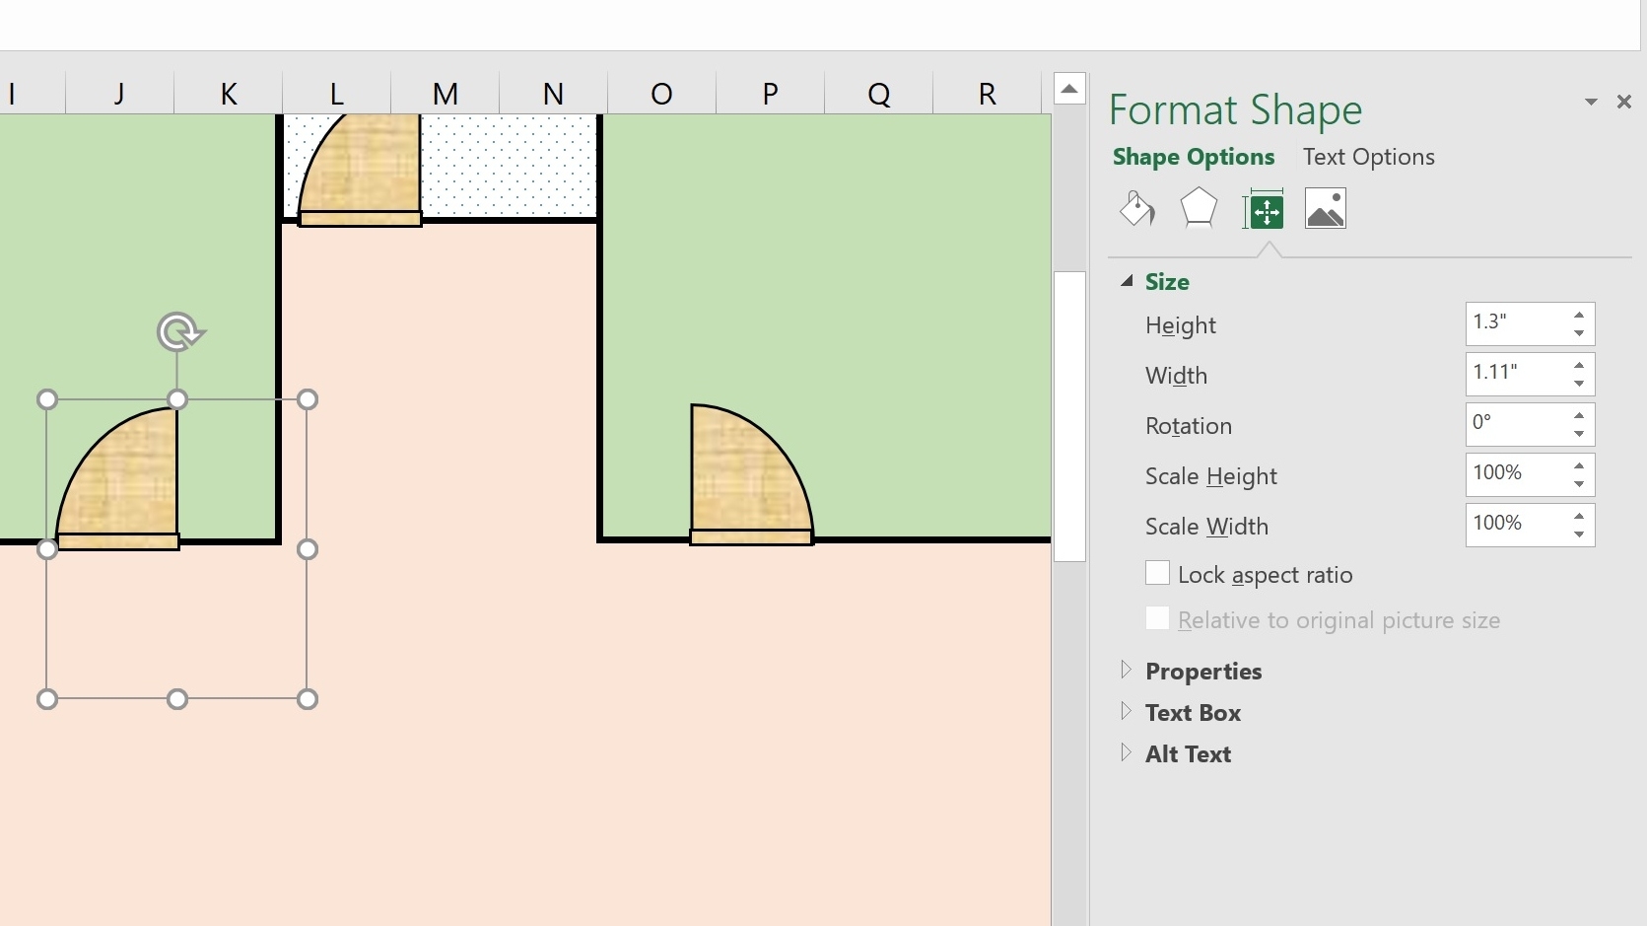Collapse the Size section

point(1127,282)
